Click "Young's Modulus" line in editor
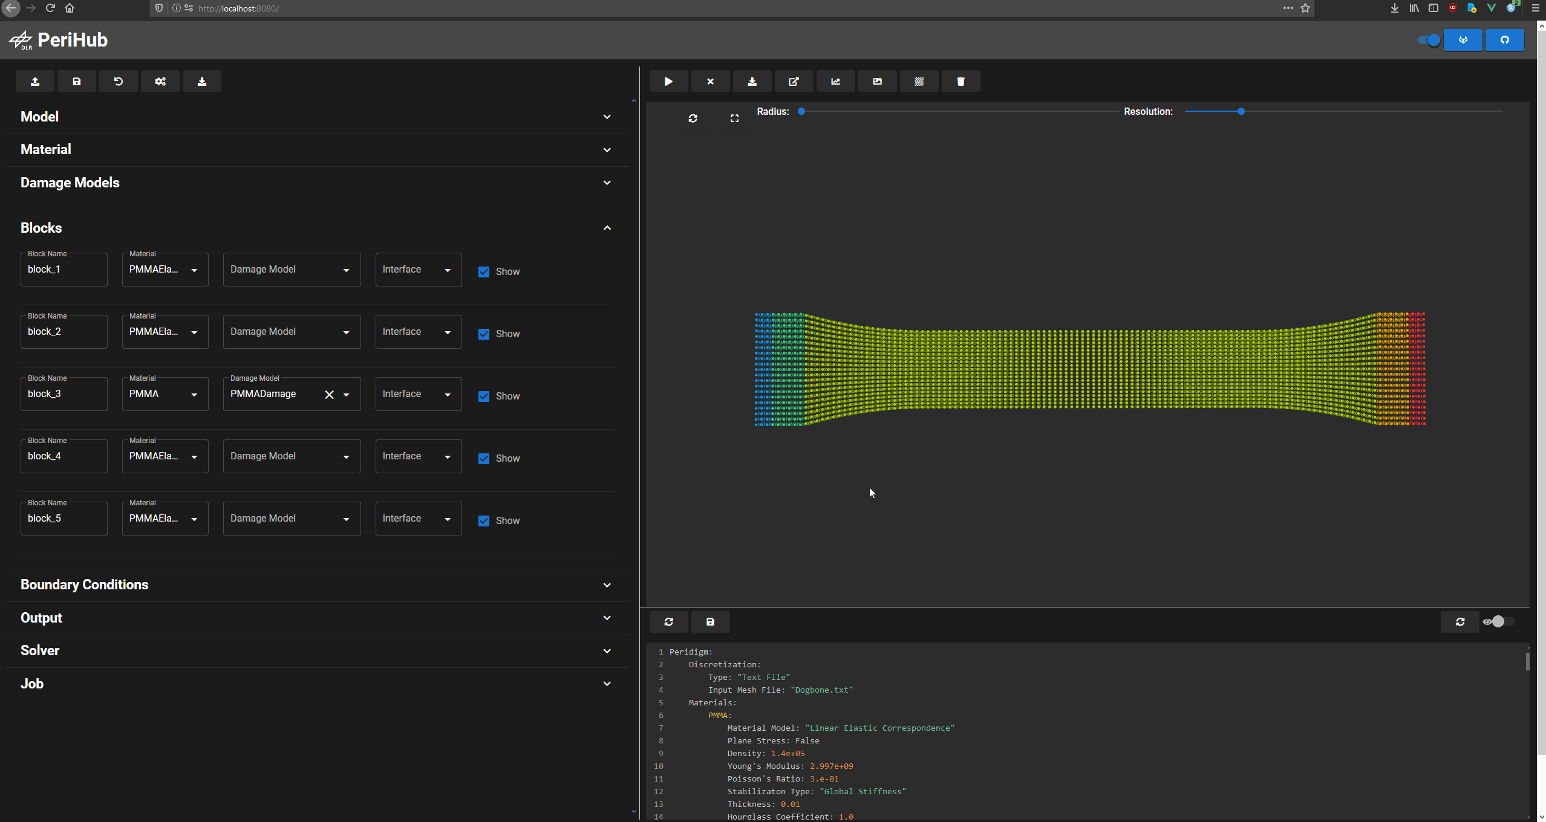This screenshot has height=822, width=1546. coord(790,766)
